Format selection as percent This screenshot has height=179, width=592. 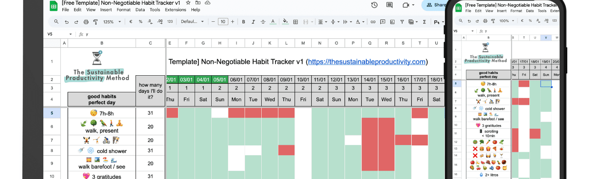coord(140,22)
